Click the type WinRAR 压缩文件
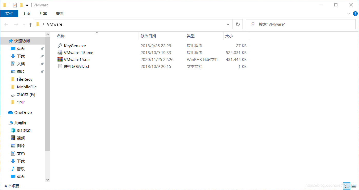Image resolution: width=359 pixels, height=190 pixels. coord(202,59)
